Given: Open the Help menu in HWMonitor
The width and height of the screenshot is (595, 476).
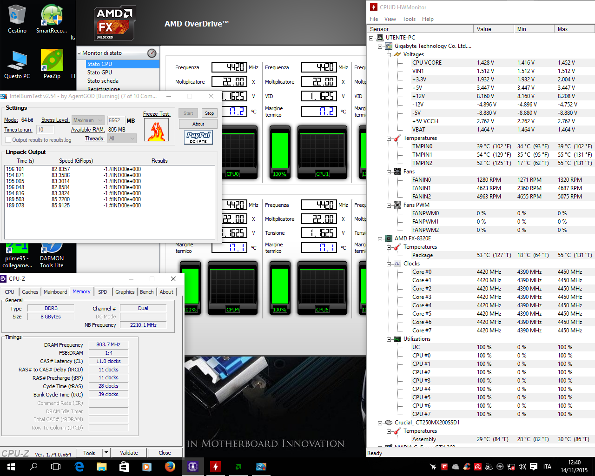Looking at the screenshot, I should tap(428, 19).
